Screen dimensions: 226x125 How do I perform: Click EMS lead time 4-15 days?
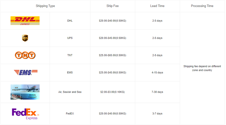(x=157, y=72)
